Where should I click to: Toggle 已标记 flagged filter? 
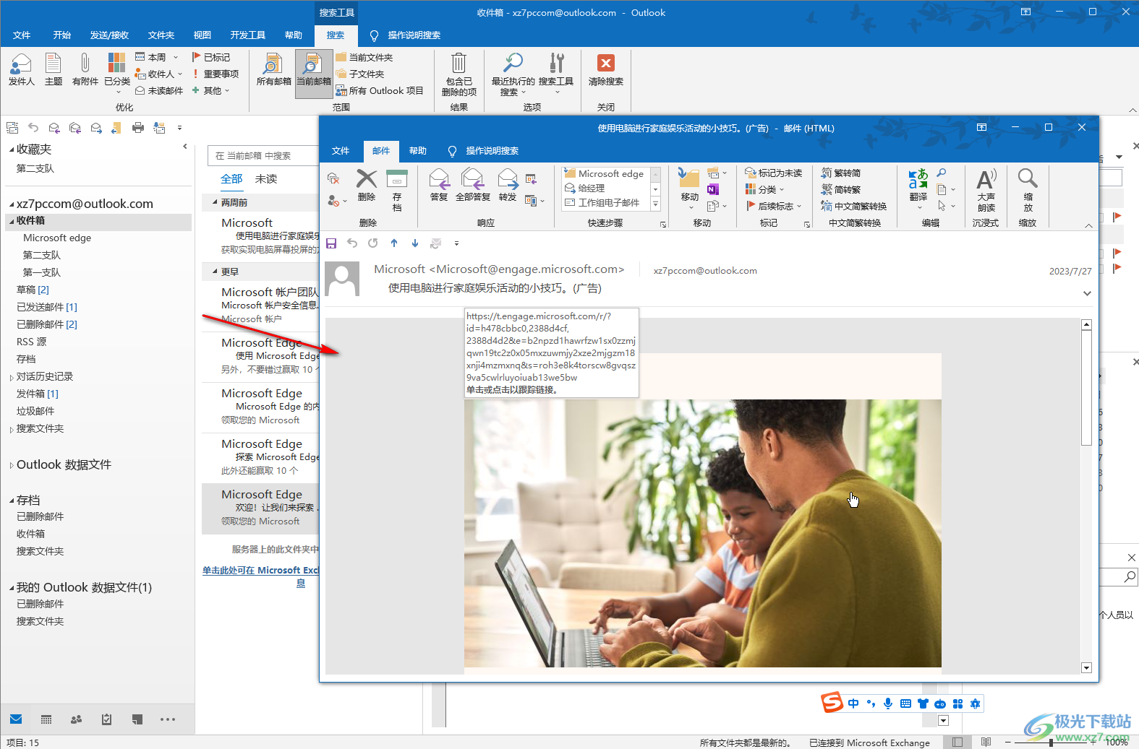(x=211, y=57)
